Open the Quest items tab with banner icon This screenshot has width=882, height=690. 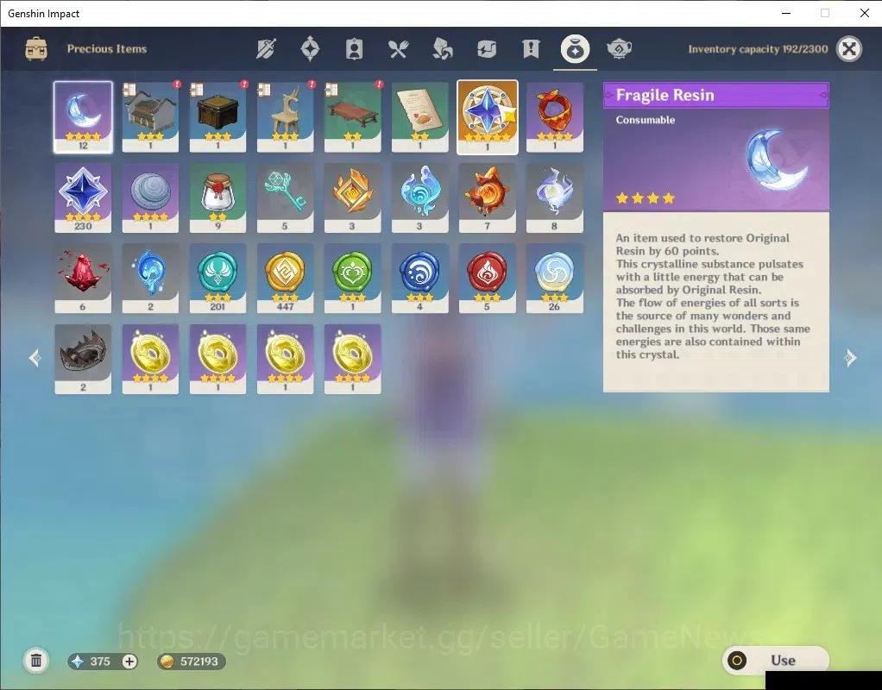click(531, 49)
